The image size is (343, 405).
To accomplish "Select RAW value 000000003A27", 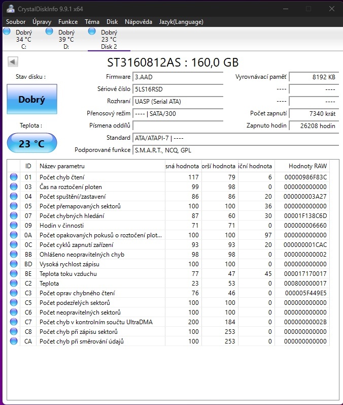I will click(305, 197).
